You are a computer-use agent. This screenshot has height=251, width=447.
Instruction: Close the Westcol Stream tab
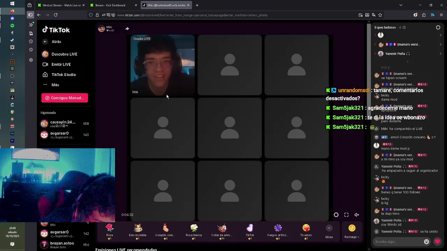[83, 5]
